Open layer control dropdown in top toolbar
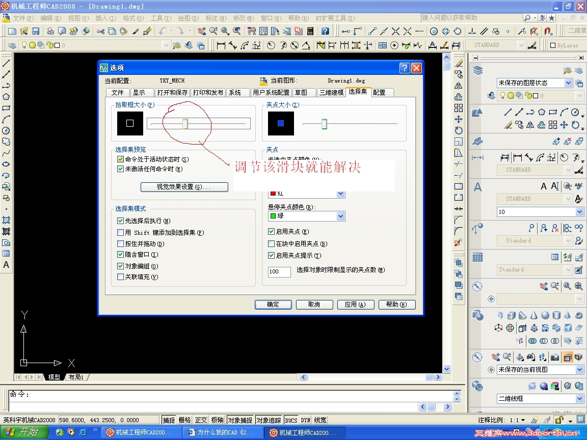The image size is (587, 440). [x=166, y=45]
